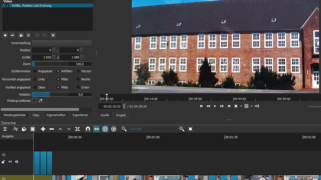This screenshot has width=321, height=180.
Task: Adjust Zoom slider in filter
Action: pos(62,64)
